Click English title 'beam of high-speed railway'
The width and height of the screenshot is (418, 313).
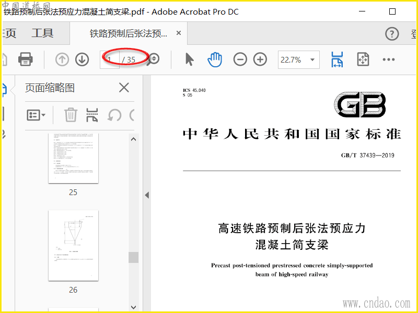292,274
